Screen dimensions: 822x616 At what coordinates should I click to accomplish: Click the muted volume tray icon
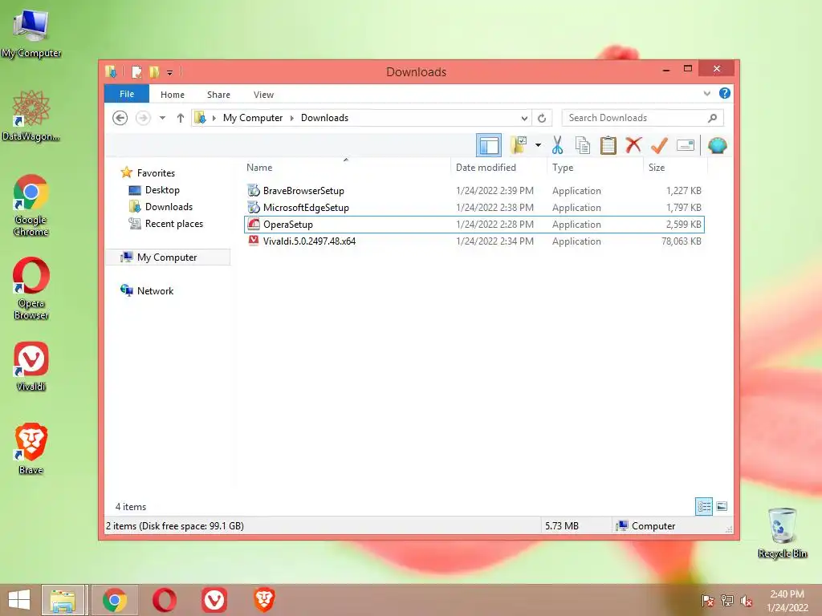[746, 601]
